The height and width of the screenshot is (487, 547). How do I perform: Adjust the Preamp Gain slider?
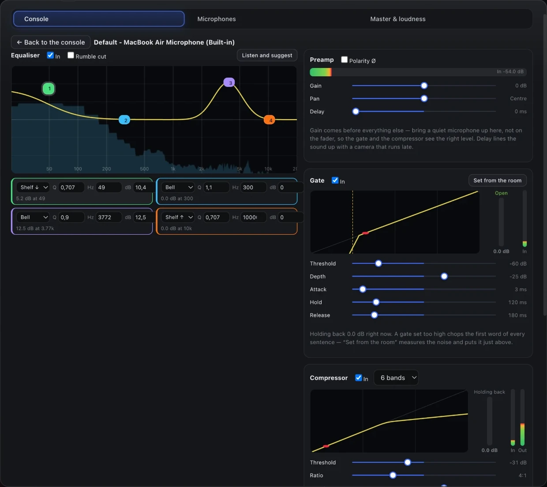pos(424,86)
